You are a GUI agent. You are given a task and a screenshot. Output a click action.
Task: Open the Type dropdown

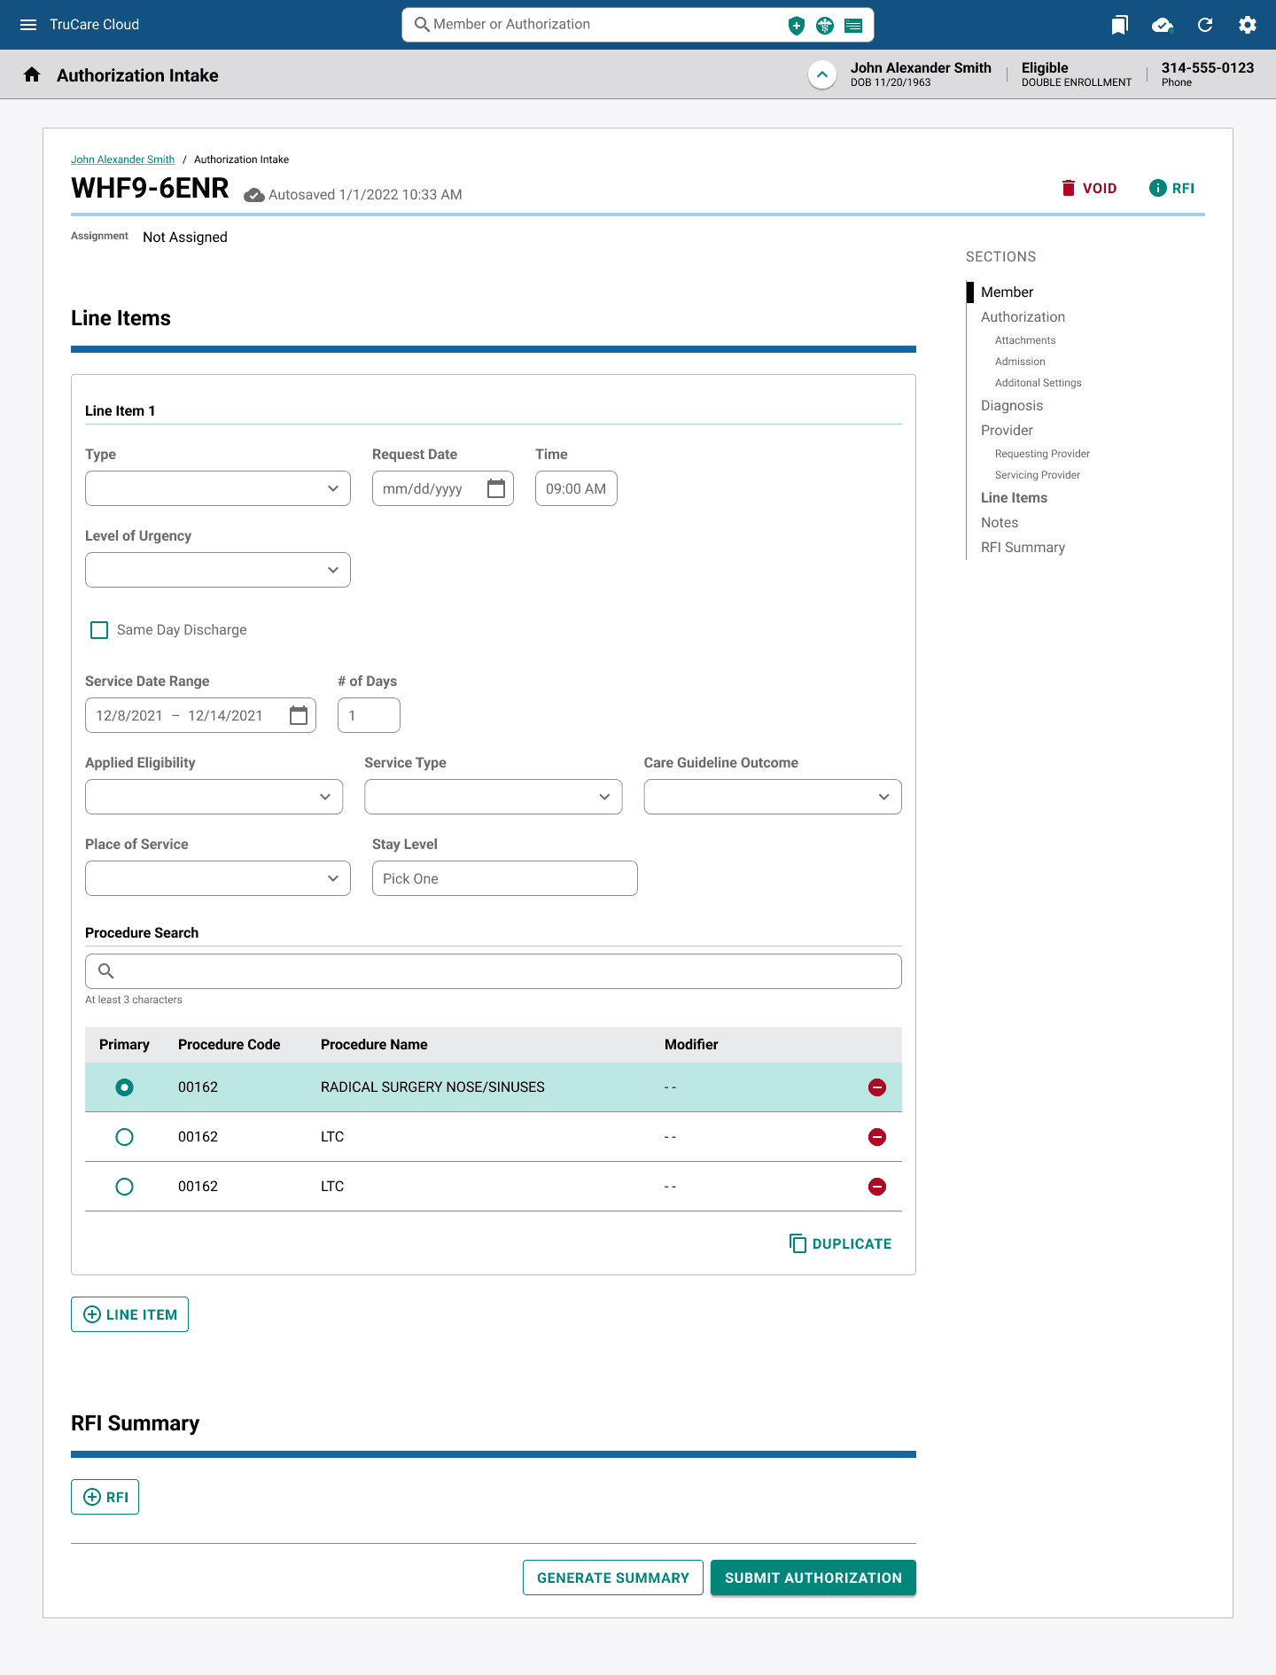tap(218, 488)
